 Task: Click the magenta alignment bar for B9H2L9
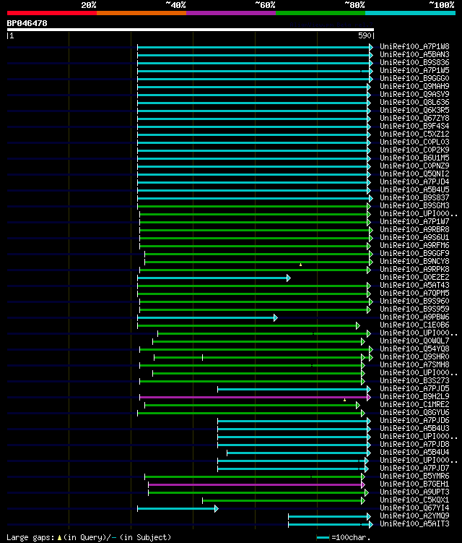click(x=254, y=397)
